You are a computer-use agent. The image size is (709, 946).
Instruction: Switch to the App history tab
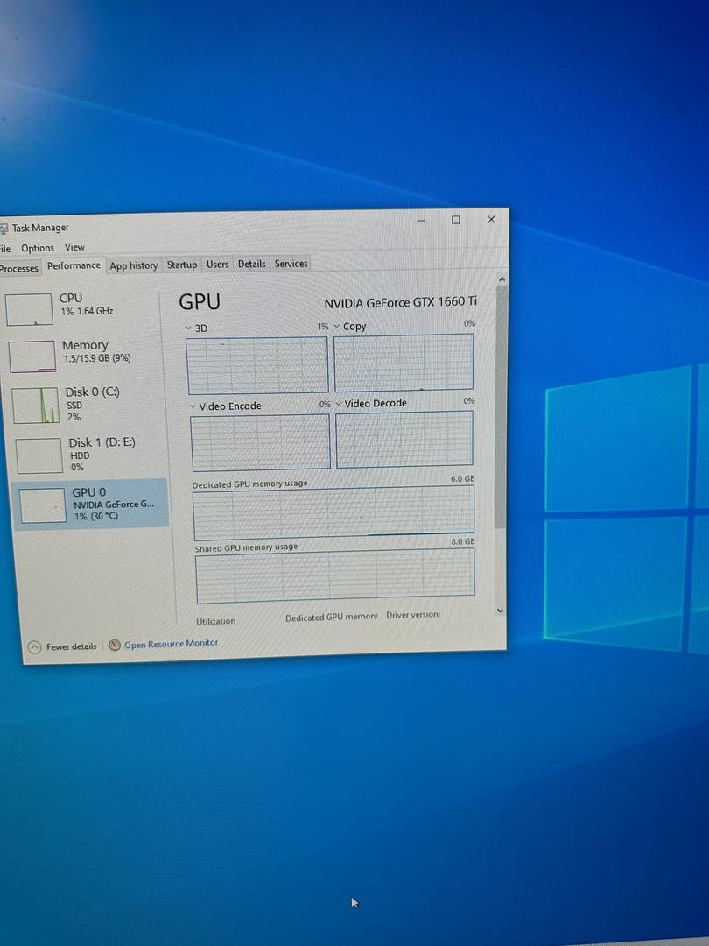pos(134,265)
